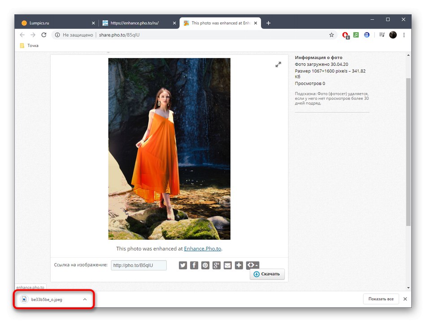Open a new browser tab
The width and height of the screenshot is (426, 322).
coord(269,23)
